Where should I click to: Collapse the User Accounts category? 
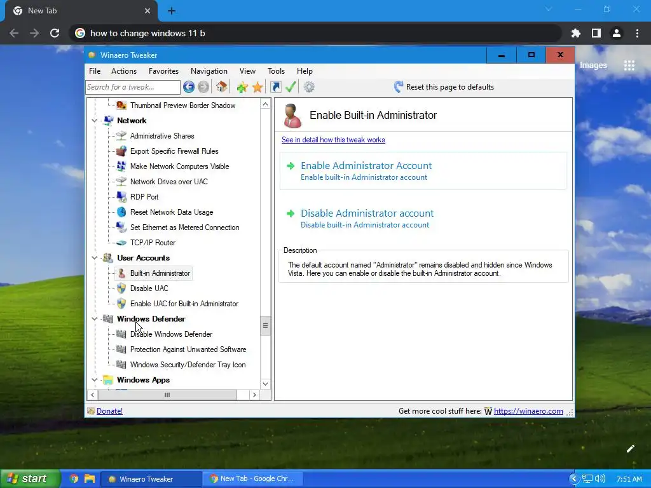(x=94, y=258)
